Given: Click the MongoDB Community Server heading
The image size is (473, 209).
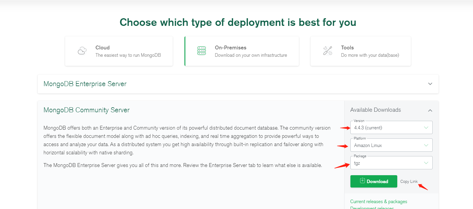Looking at the screenshot, I should (x=86, y=110).
